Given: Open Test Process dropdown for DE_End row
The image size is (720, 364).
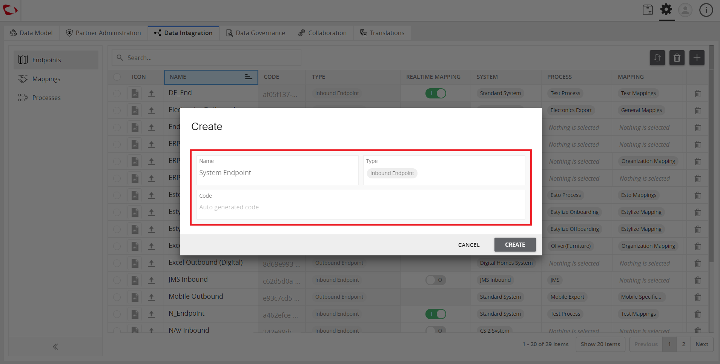Looking at the screenshot, I should [565, 93].
